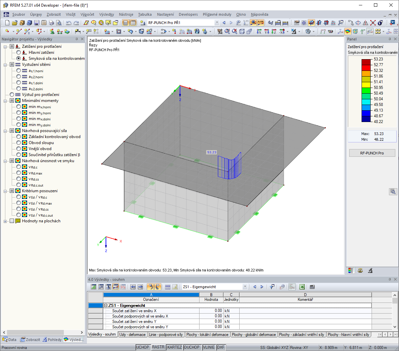Viewport: 399px width, 351px height.
Task: Click the 53.23 value label in model view
Action: (212, 152)
